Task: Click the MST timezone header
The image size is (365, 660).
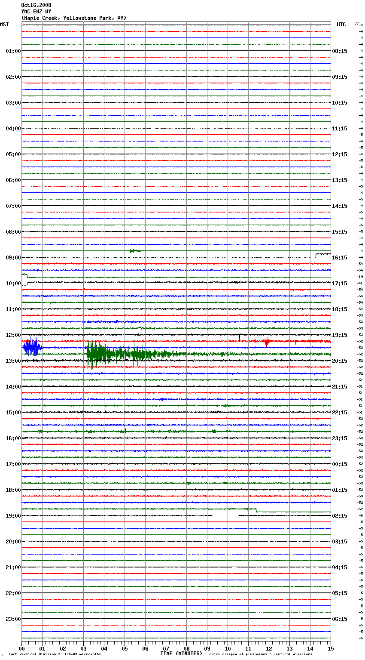Action: coord(4,25)
